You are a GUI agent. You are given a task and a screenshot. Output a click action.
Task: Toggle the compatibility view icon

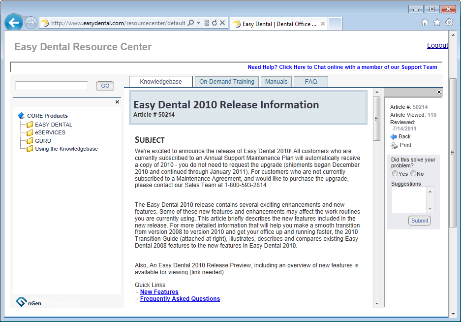(x=207, y=23)
